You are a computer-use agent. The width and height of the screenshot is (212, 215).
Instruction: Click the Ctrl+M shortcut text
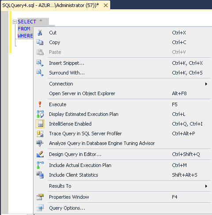point(179,165)
